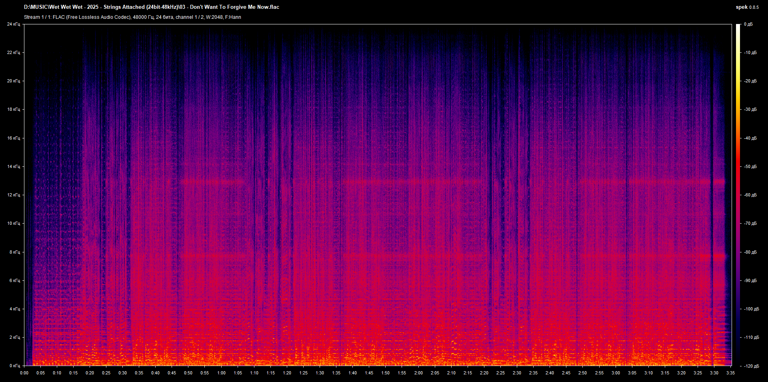Select the 0 кГц frequency axis label
This screenshot has height=382, width=768.
click(x=15, y=366)
